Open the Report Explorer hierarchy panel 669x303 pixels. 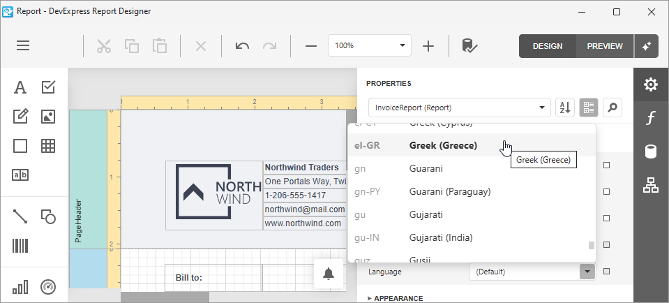point(651,185)
